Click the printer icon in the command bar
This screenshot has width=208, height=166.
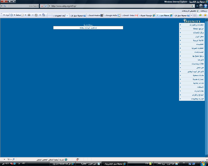[28, 15]
